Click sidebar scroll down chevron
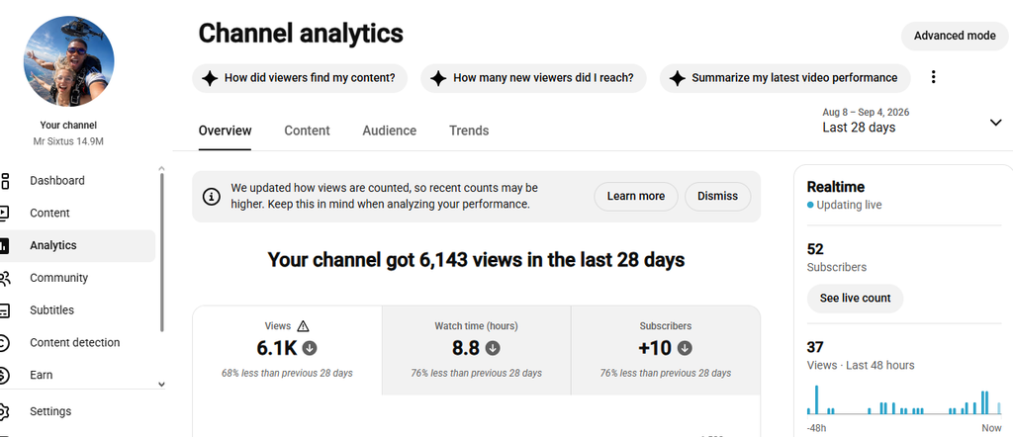The height and width of the screenshot is (437, 1013). [x=161, y=384]
